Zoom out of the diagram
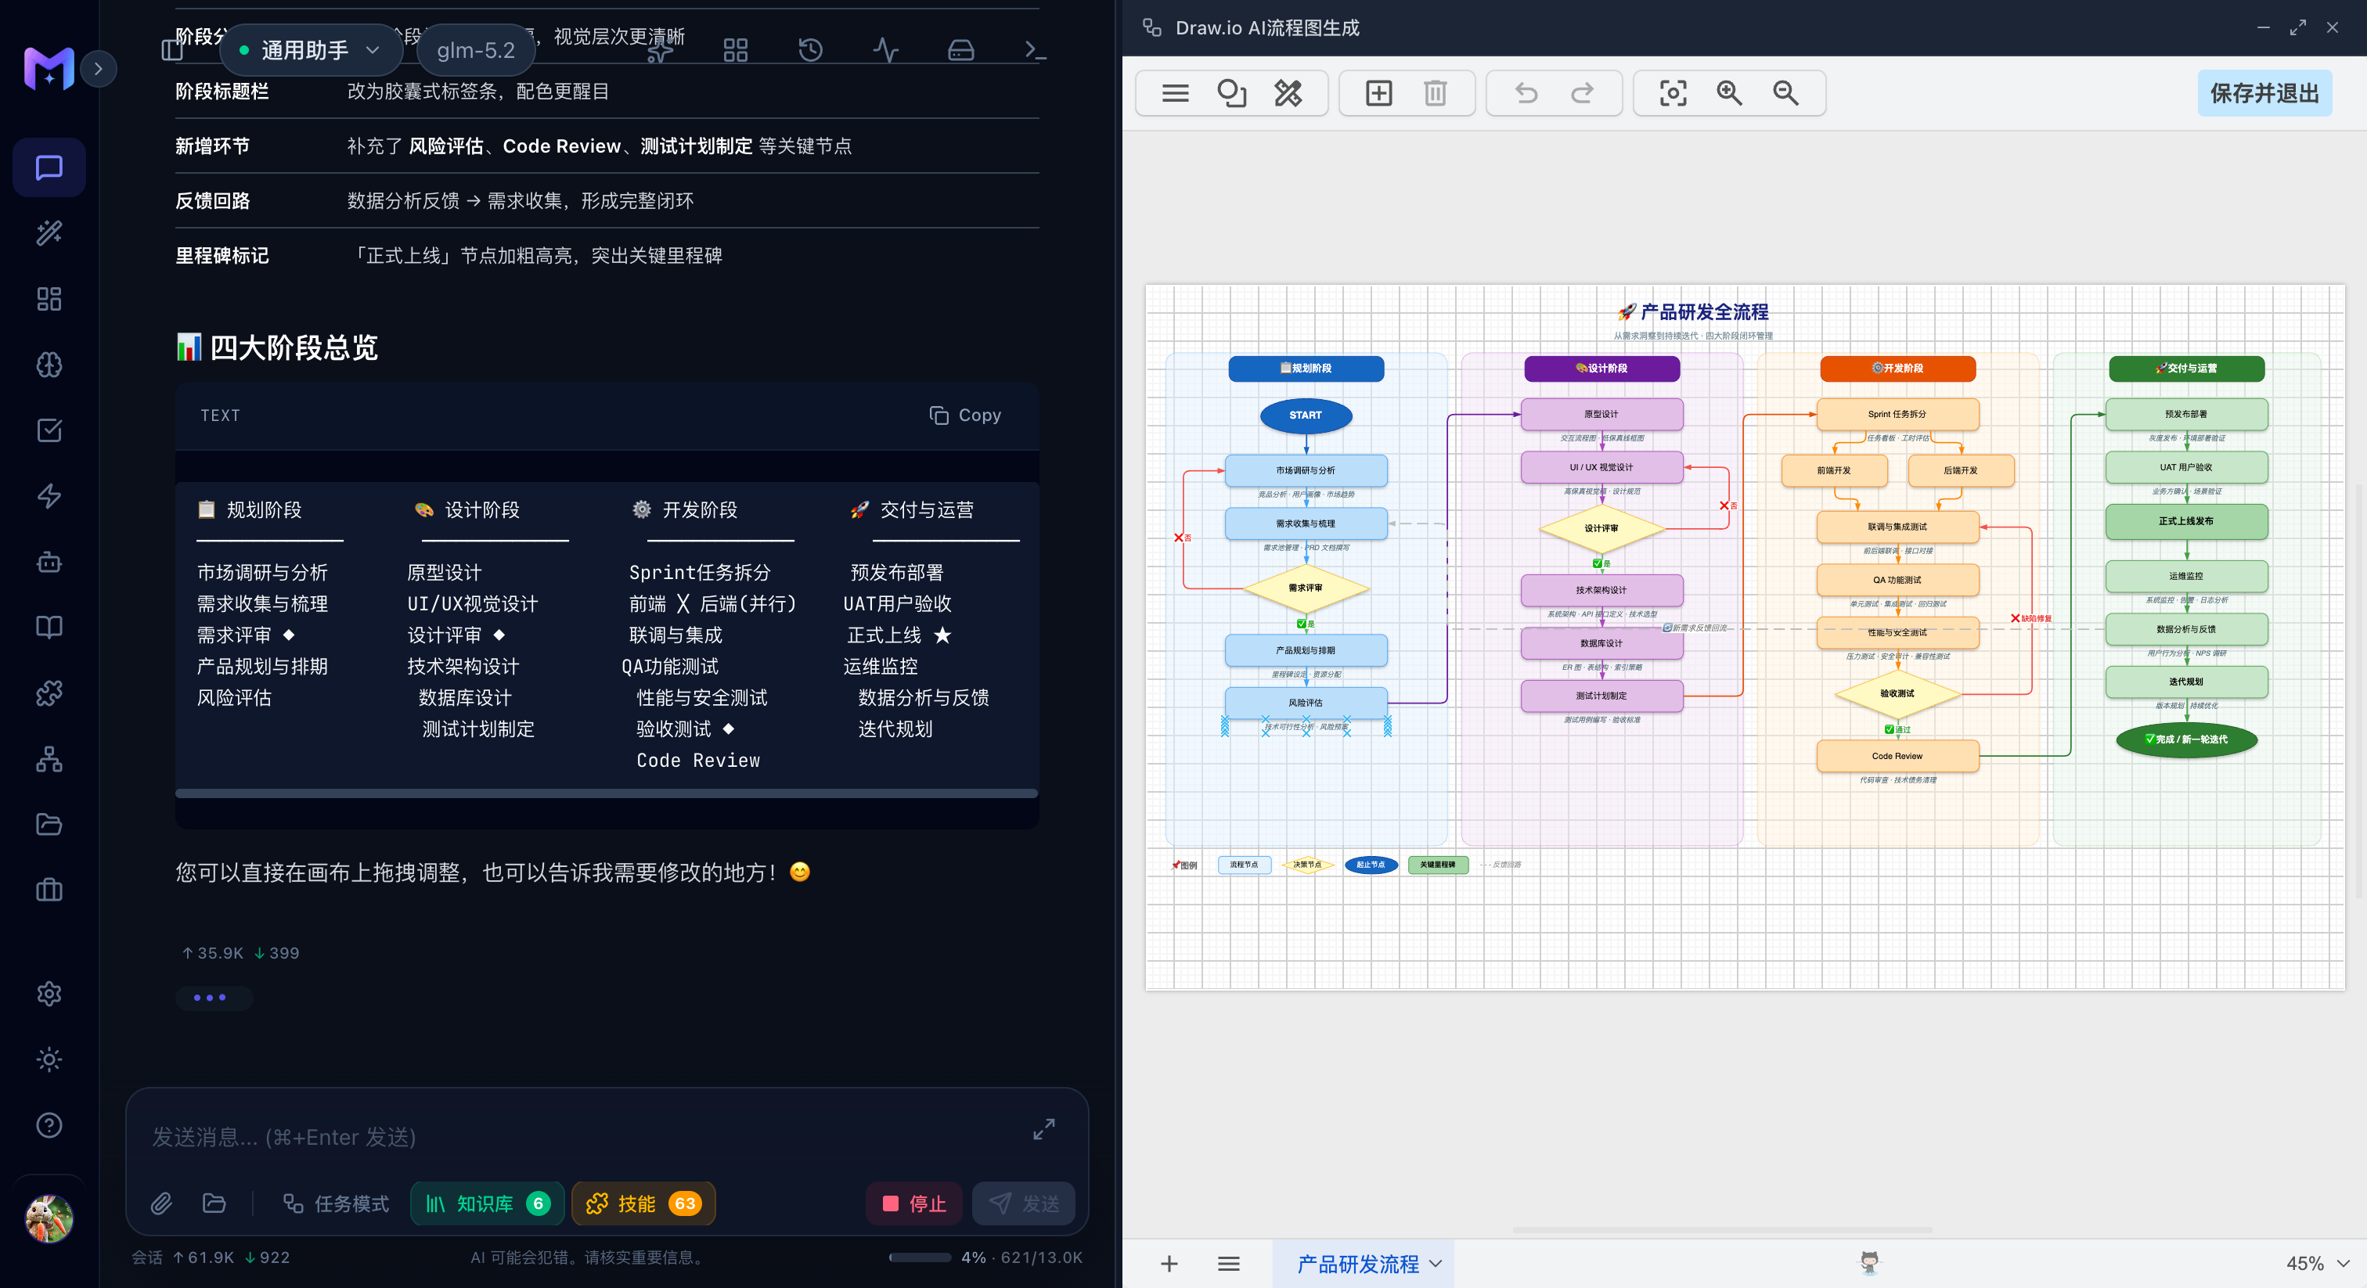The image size is (2367, 1288). coord(1785,93)
